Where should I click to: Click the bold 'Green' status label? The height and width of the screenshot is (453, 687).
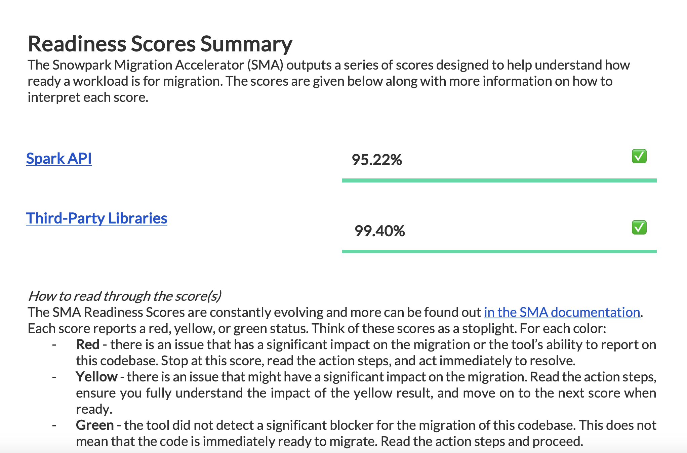click(x=95, y=425)
